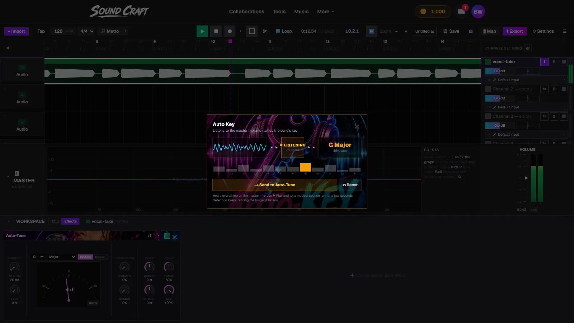Start recording with the Record button

(x=230, y=31)
